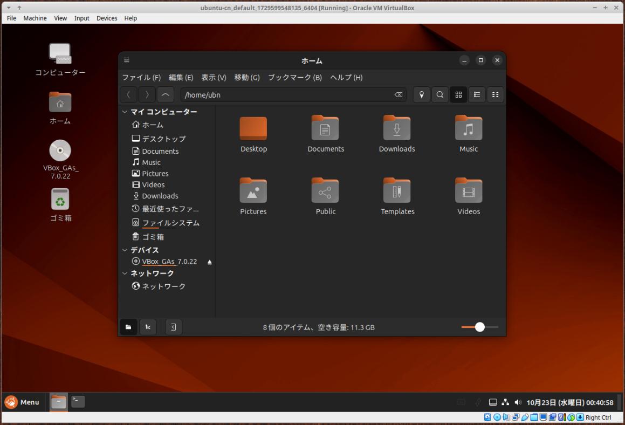The height and width of the screenshot is (425, 625).
Task: Open ヘルプ (H) menu
Action: [x=346, y=77]
